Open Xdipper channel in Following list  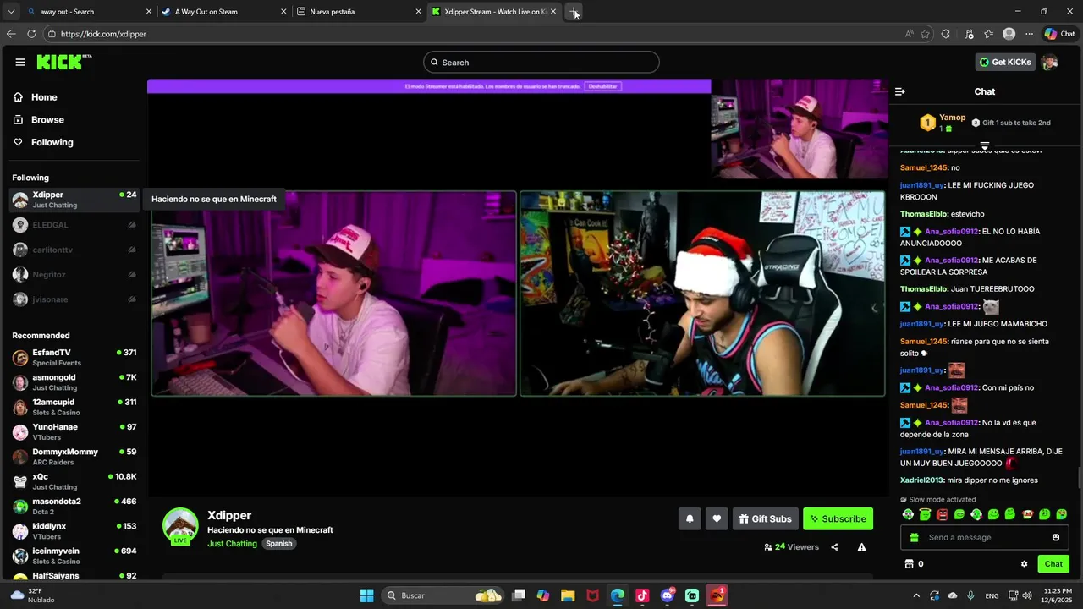pos(74,200)
